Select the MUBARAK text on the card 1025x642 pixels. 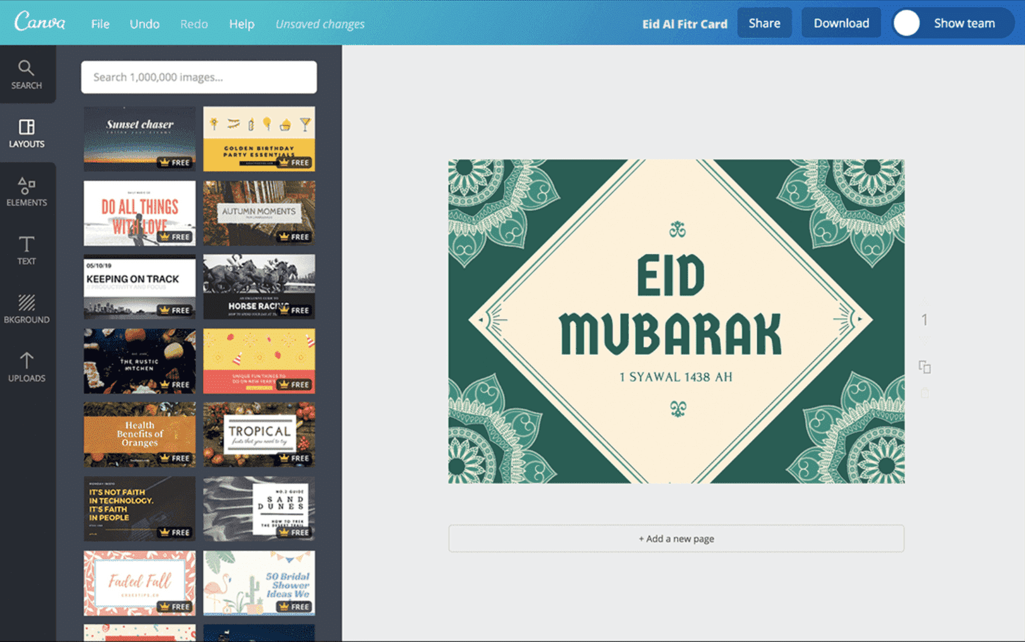pyautogui.click(x=670, y=334)
